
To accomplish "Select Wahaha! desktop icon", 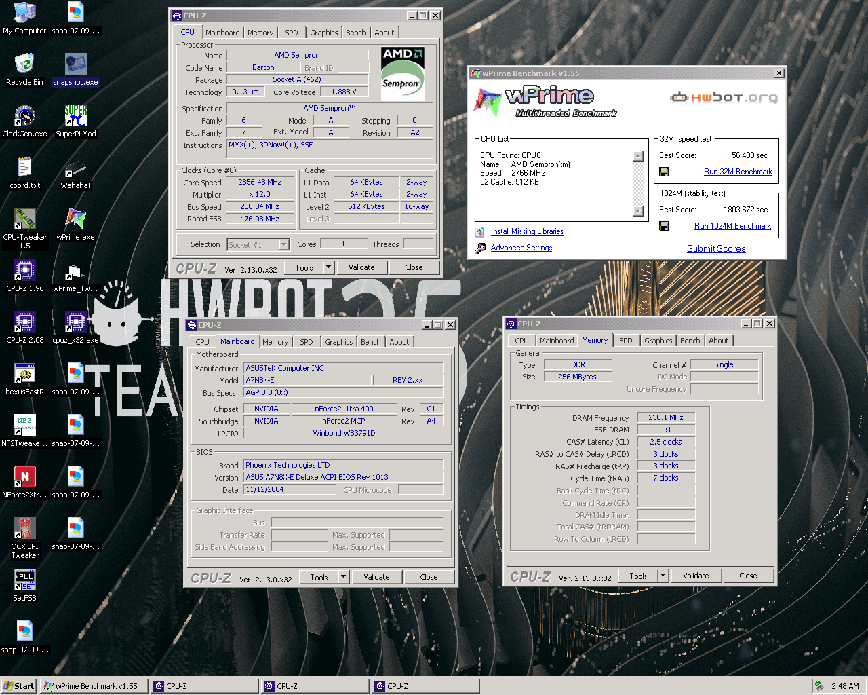I will [x=75, y=172].
